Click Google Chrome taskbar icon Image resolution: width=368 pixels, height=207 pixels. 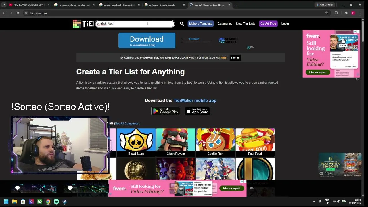point(48,202)
